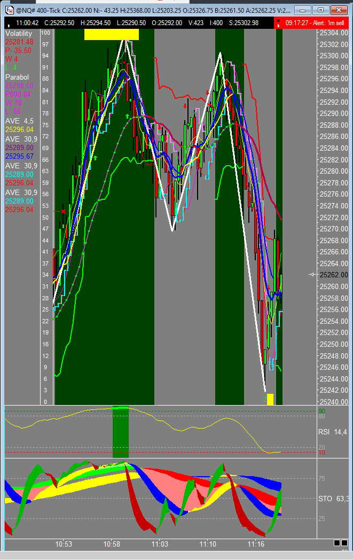This screenshot has width=353, height=560.
Task: Click the green highlighted zone in RSI panel
Action: click(x=120, y=432)
